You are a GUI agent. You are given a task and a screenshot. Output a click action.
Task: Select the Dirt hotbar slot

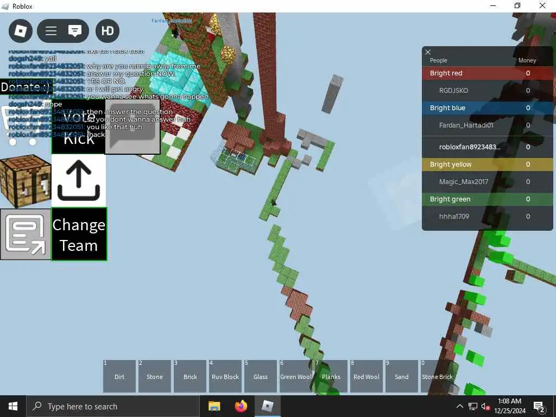tap(119, 376)
